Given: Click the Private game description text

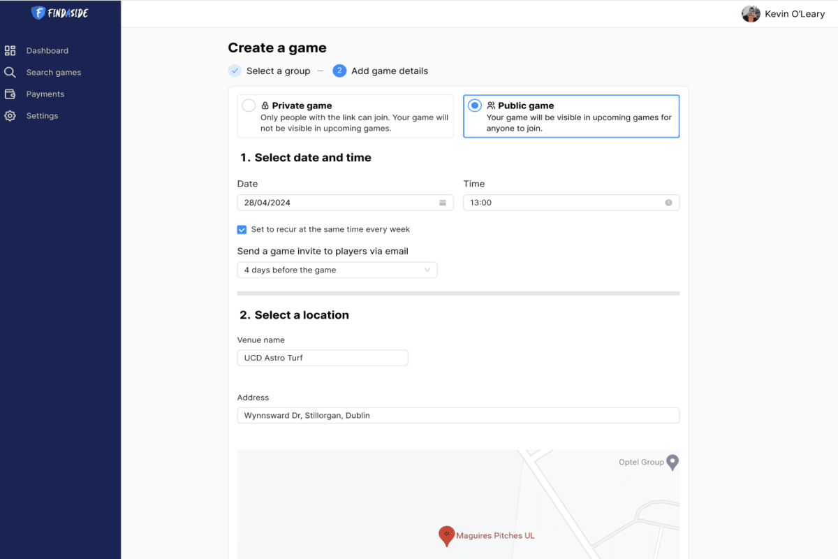Looking at the screenshot, I should click(x=355, y=123).
